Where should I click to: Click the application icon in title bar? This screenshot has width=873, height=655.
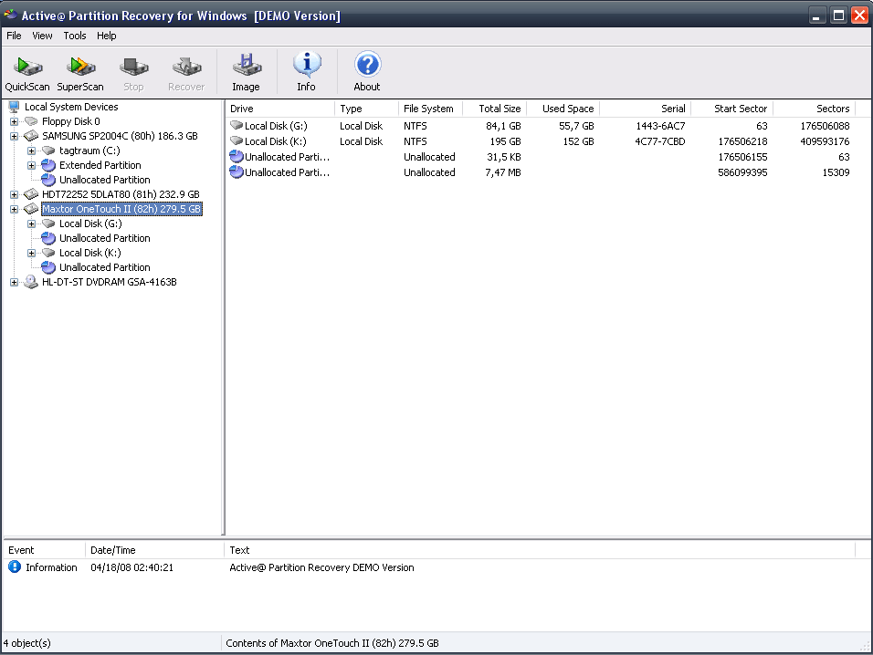[11, 15]
